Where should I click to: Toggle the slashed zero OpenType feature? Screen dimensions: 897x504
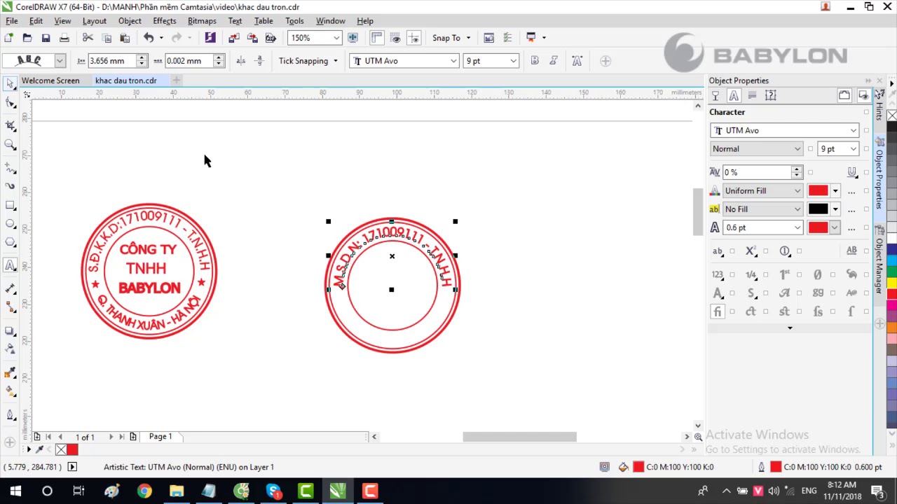click(817, 274)
